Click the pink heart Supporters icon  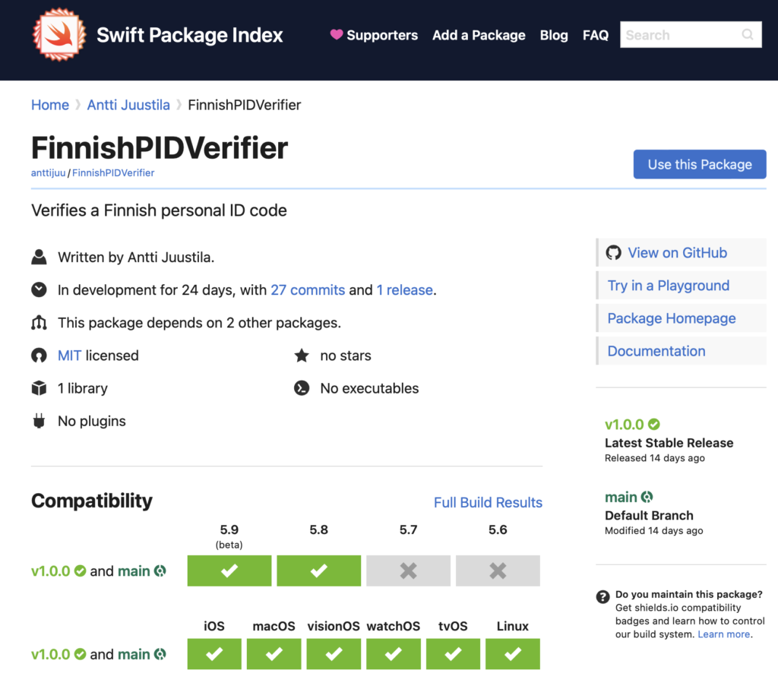[x=336, y=35]
